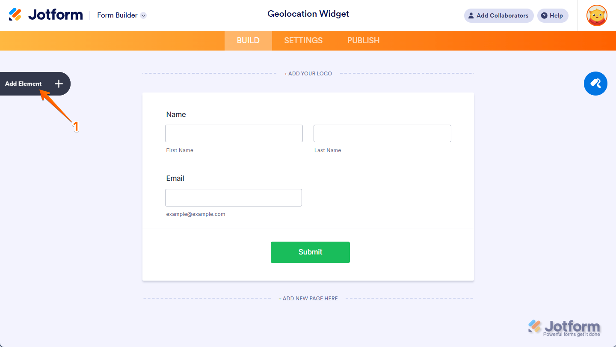Screen dimensions: 616x347
Task: Click the Jotform watermark in the corner
Action: 565,327
